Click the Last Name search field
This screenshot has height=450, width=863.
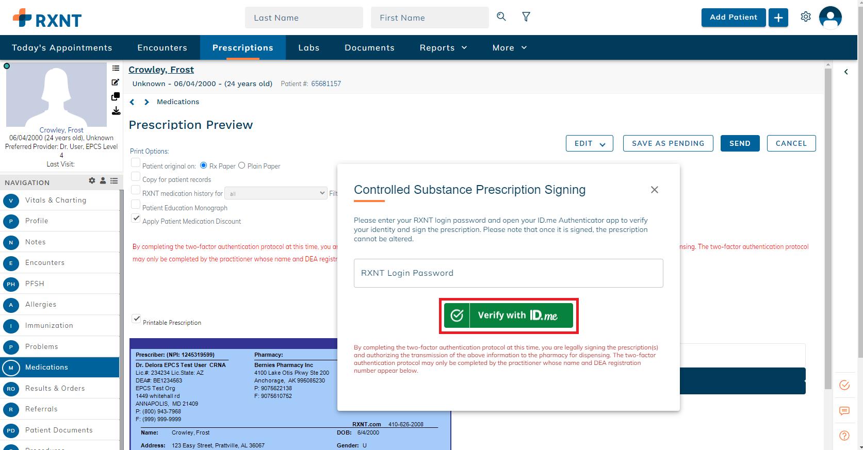pyautogui.click(x=304, y=18)
